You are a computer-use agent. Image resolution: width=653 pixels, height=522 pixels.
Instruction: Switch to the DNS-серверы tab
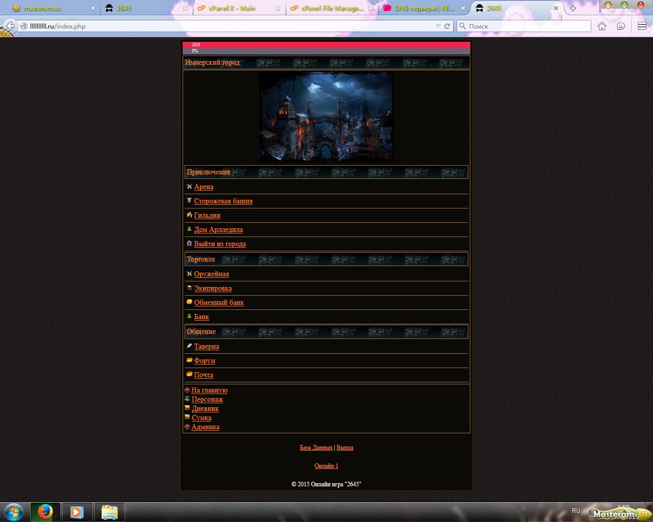point(424,8)
